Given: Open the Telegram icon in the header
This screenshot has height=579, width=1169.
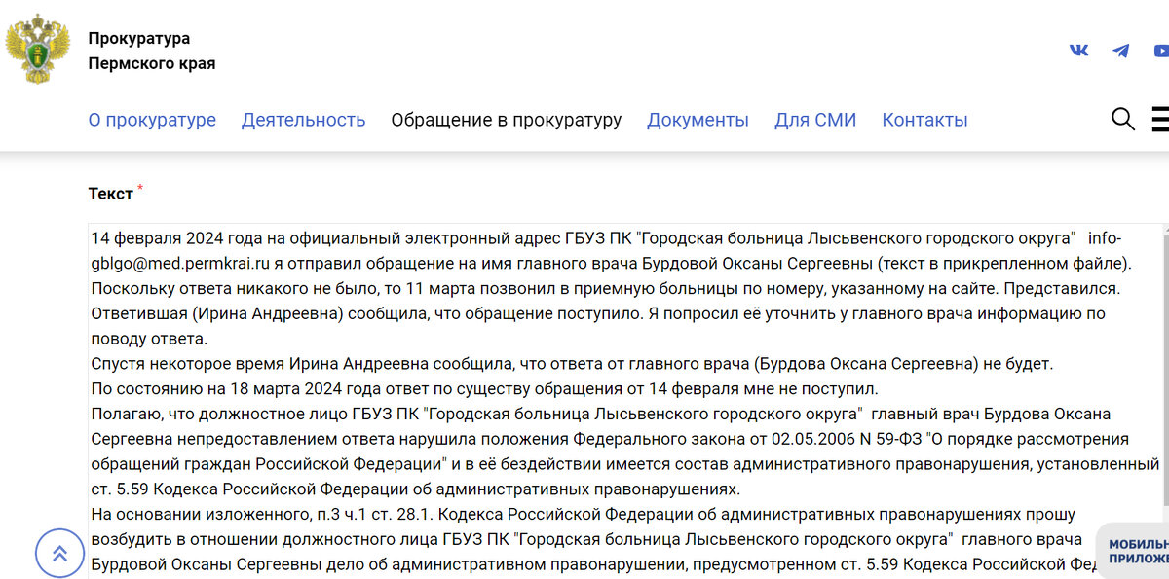Looking at the screenshot, I should tap(1121, 50).
